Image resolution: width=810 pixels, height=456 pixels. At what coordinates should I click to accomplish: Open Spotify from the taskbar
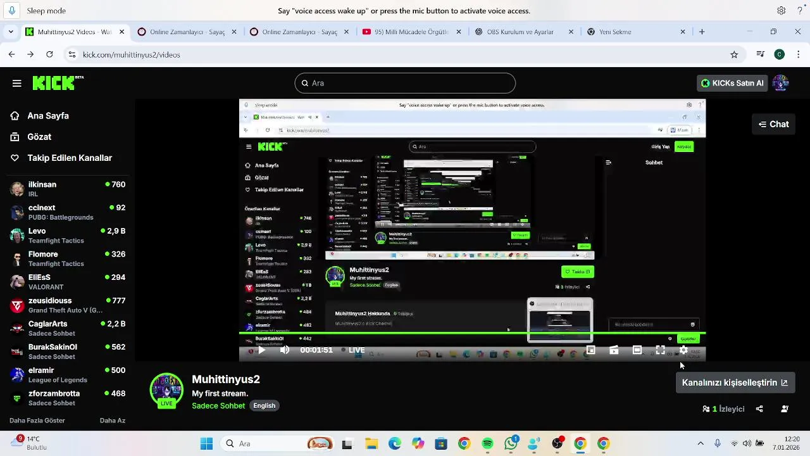pyautogui.click(x=487, y=443)
